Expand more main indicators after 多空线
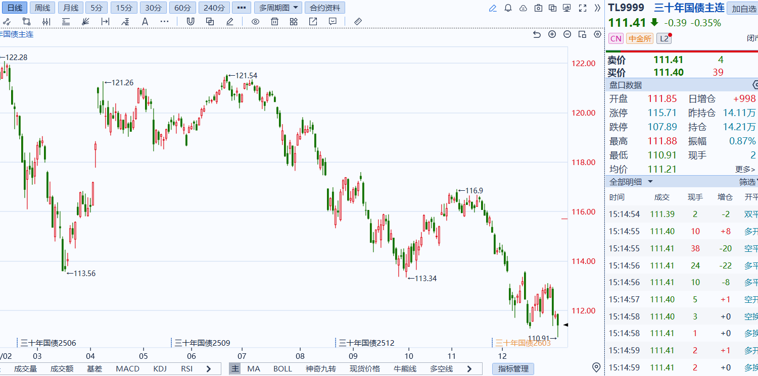 tap(469, 369)
